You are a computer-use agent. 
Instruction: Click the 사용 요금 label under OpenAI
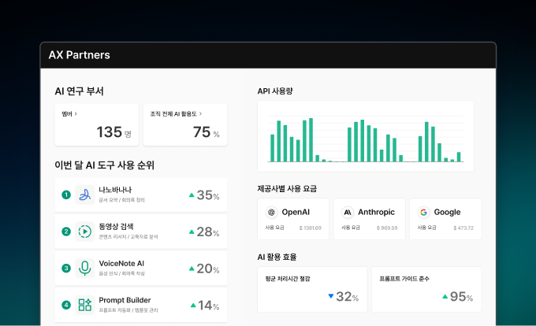(275, 228)
